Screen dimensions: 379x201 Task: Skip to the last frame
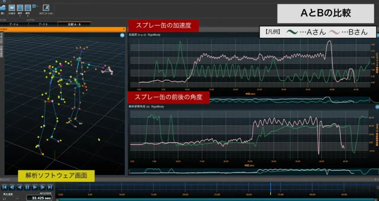point(50,187)
